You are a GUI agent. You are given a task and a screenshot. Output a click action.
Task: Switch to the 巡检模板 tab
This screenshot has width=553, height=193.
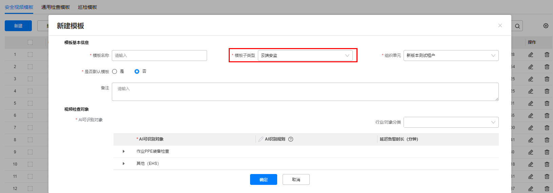pyautogui.click(x=87, y=7)
